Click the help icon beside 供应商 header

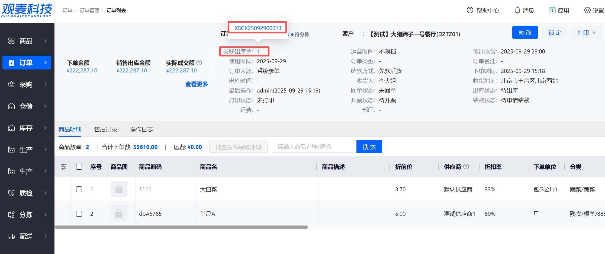click(x=466, y=167)
